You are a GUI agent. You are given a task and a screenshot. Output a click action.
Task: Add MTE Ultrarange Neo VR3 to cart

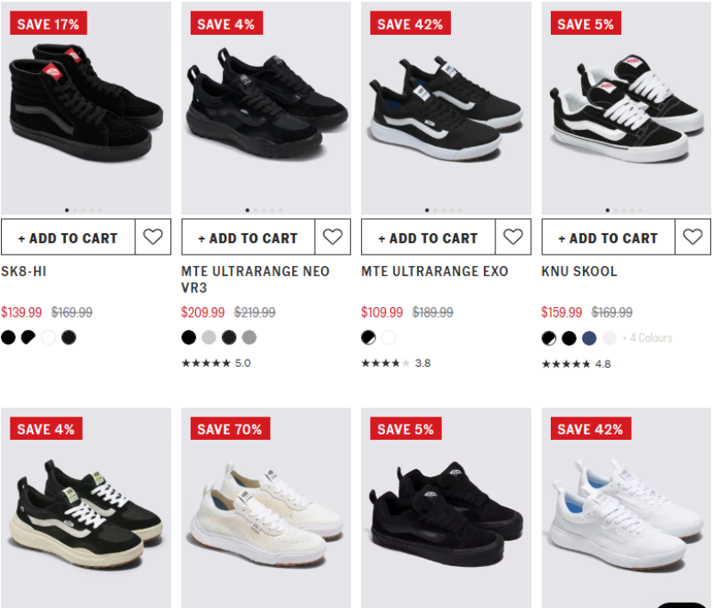[249, 238]
